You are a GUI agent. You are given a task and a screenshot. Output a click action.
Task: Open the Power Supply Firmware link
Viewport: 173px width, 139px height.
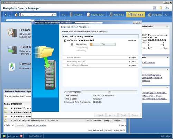click(x=155, y=93)
